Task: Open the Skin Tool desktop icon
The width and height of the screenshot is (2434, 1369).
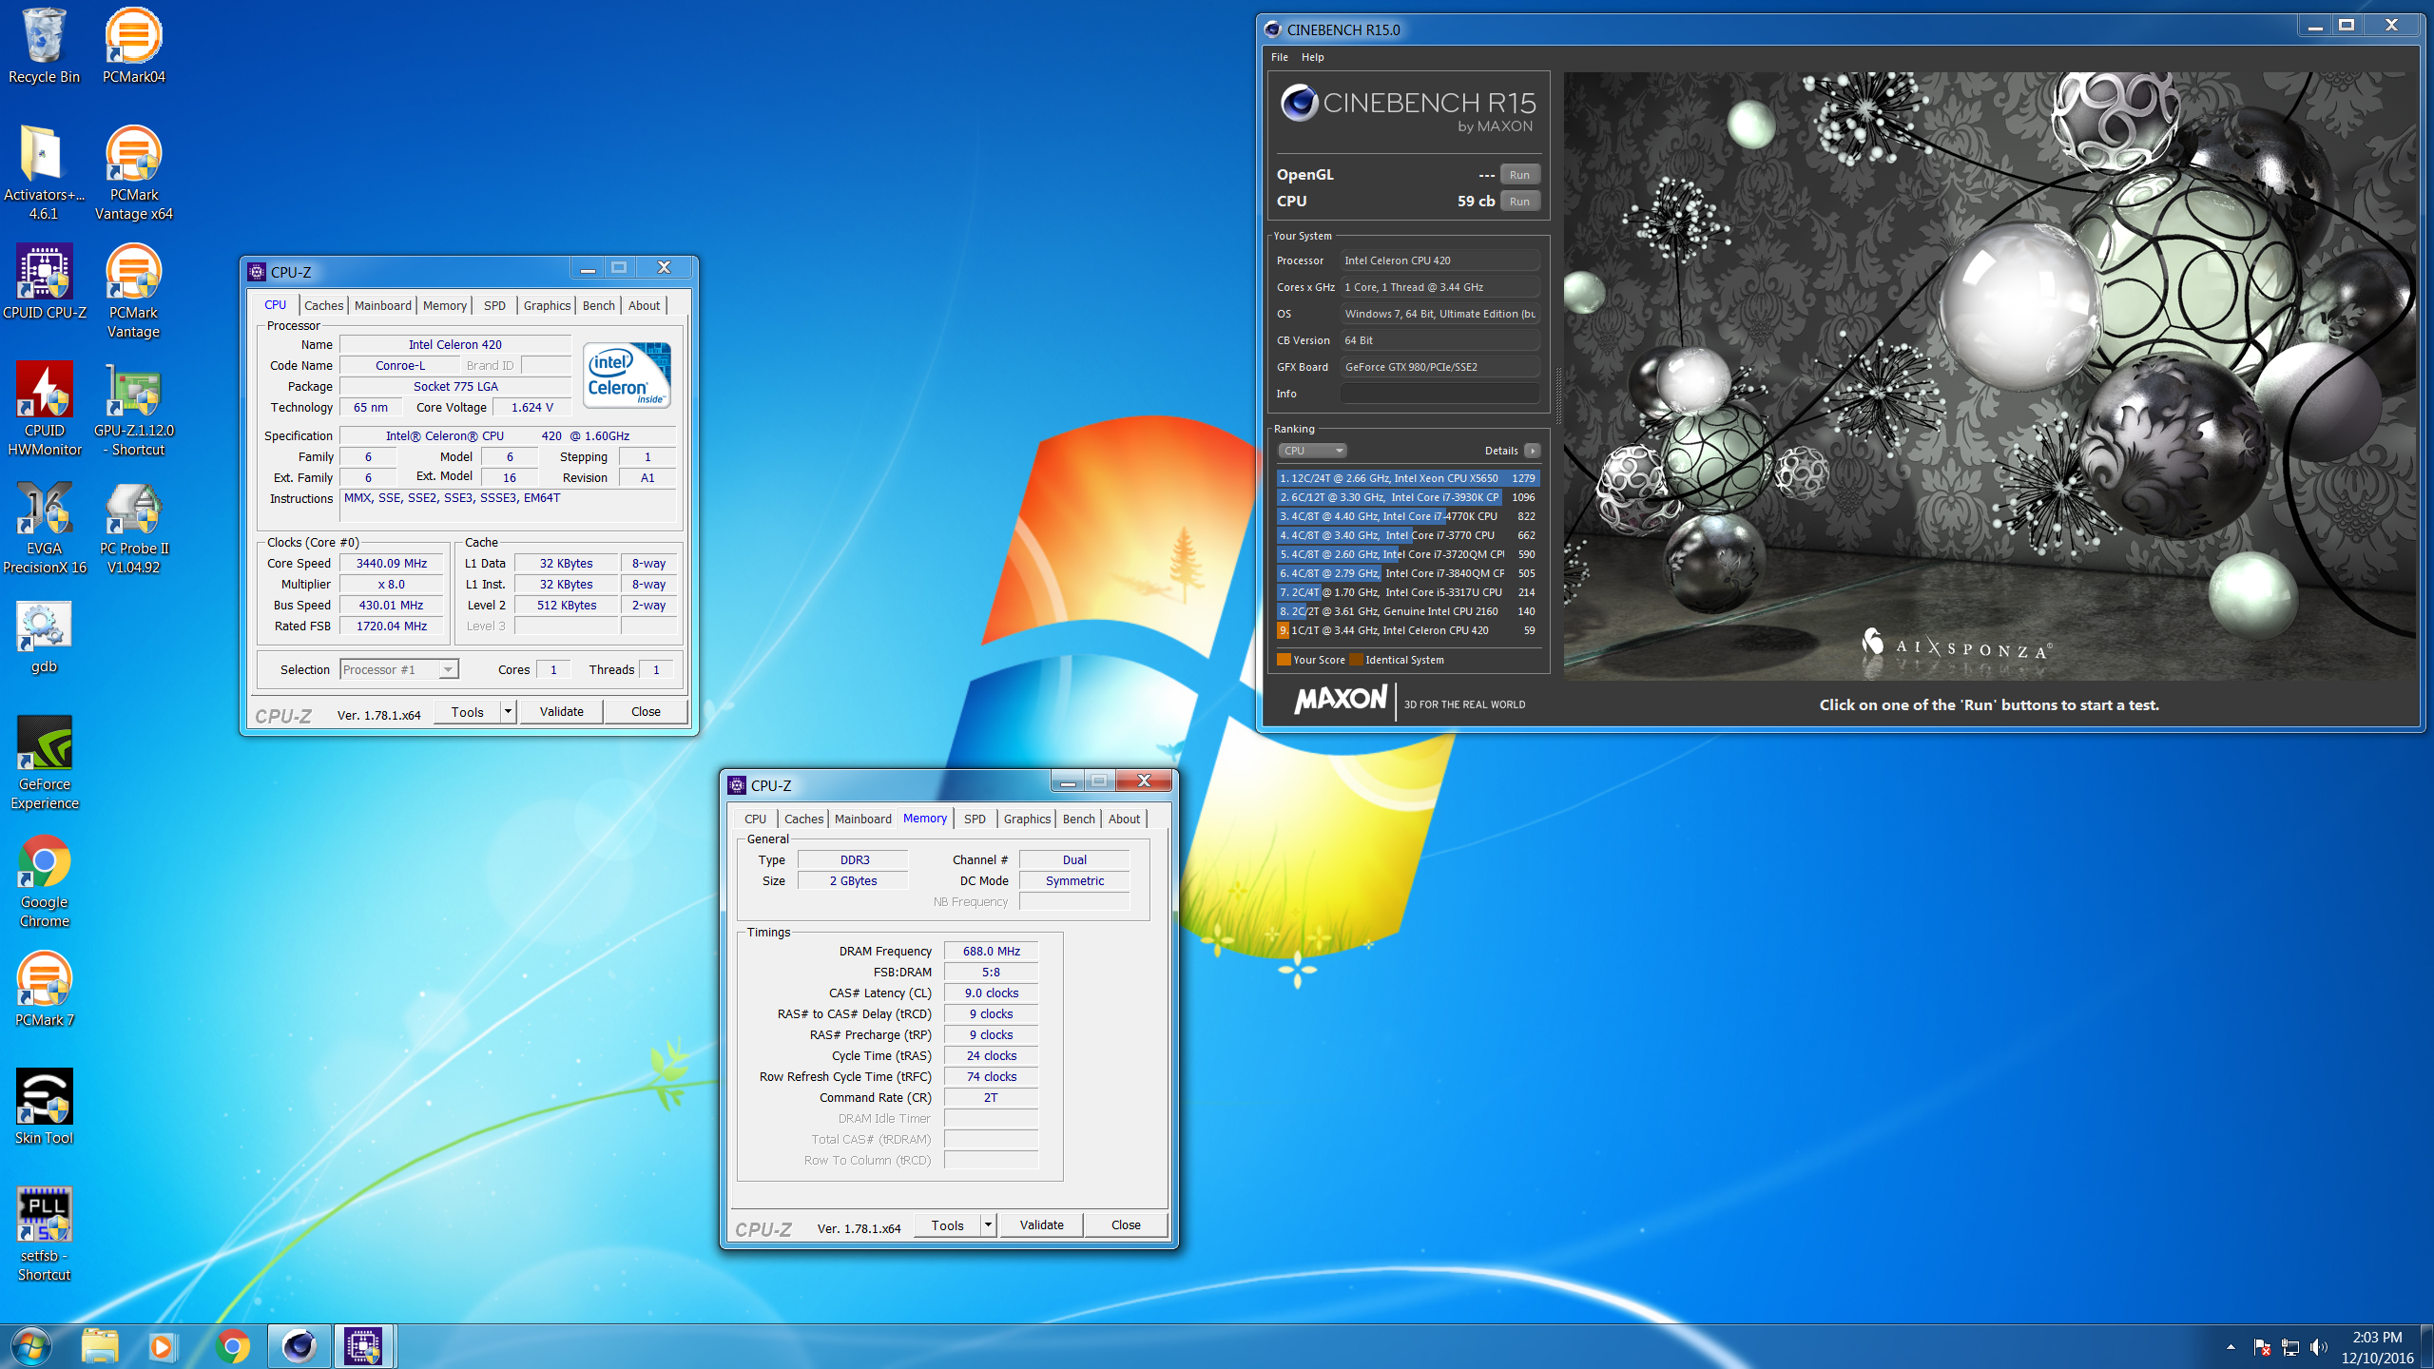Action: (x=44, y=1107)
